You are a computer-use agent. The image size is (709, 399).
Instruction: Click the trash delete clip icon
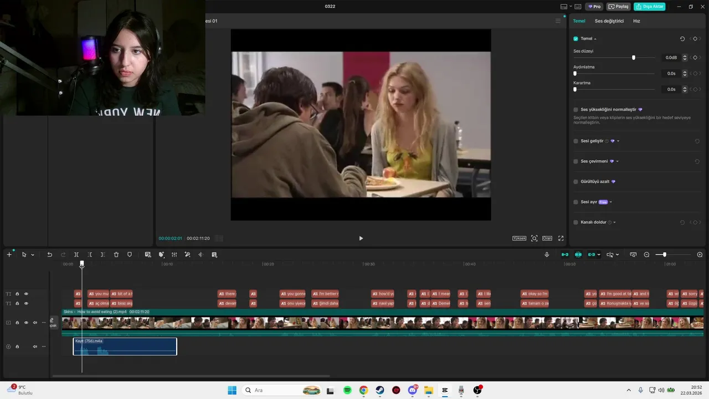[x=116, y=255]
